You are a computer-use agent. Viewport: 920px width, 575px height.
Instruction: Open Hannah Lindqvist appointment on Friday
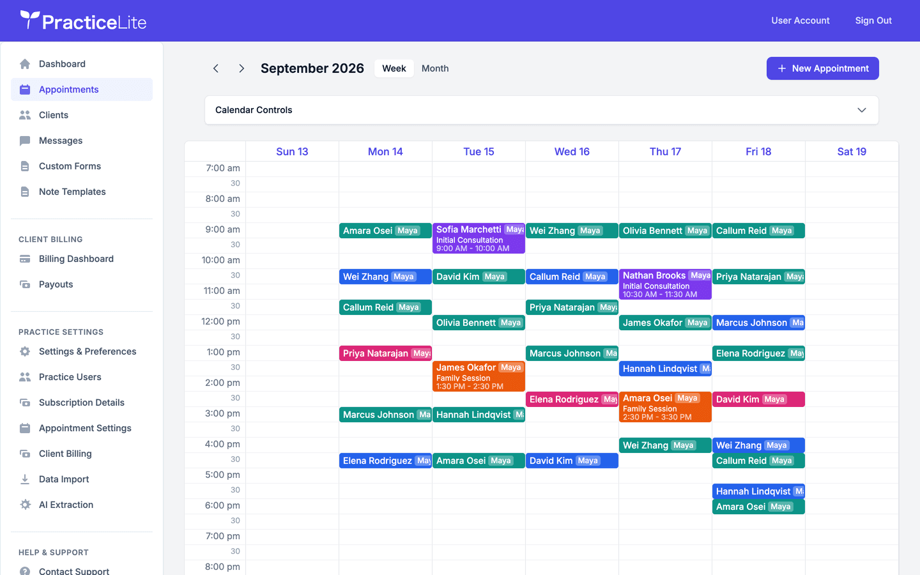tap(758, 491)
